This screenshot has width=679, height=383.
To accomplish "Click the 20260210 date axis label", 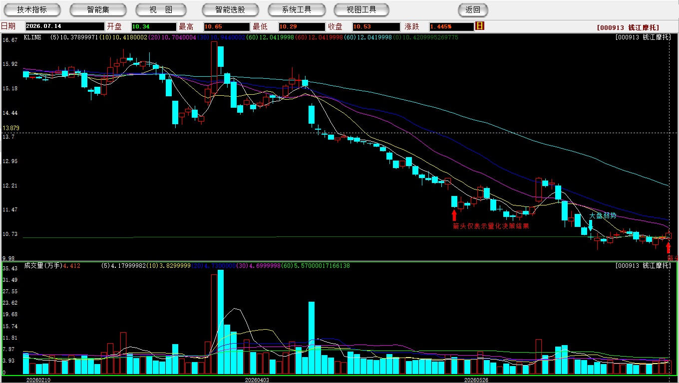I will pos(38,380).
